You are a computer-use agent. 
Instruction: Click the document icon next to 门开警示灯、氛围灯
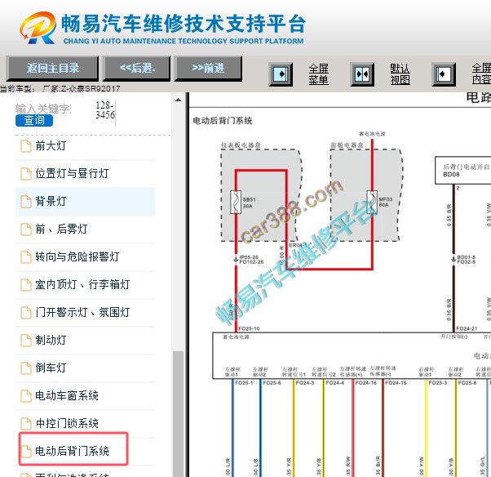pyautogui.click(x=26, y=313)
